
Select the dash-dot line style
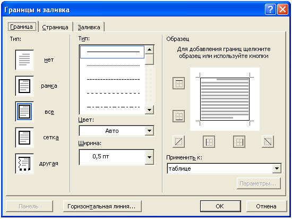point(113,107)
